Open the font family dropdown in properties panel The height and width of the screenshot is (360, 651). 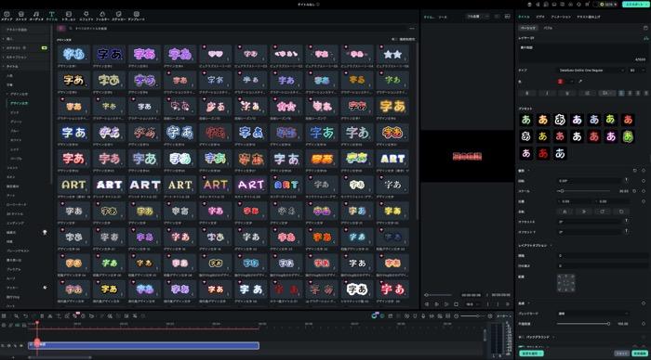pyautogui.click(x=590, y=71)
